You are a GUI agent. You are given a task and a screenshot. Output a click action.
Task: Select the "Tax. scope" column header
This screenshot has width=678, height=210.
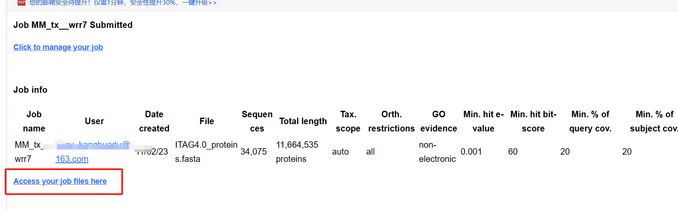pyautogui.click(x=348, y=121)
